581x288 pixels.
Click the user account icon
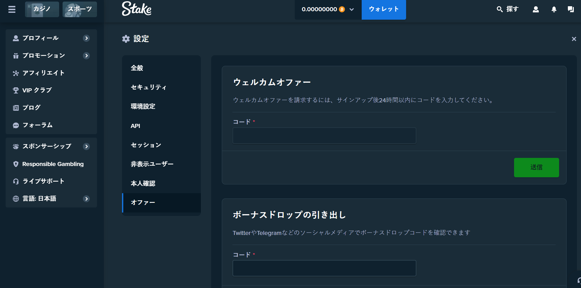pyautogui.click(x=536, y=9)
